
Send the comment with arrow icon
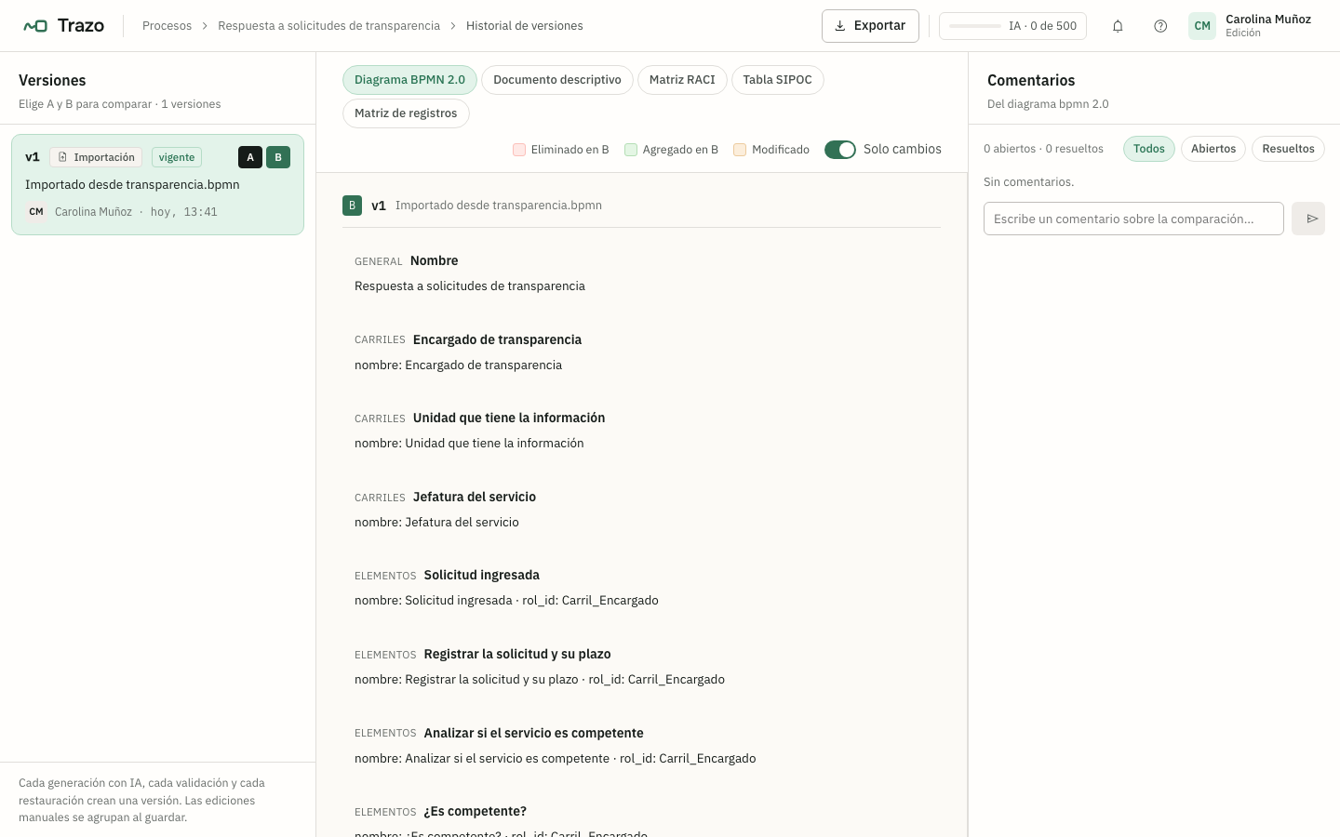pyautogui.click(x=1308, y=219)
